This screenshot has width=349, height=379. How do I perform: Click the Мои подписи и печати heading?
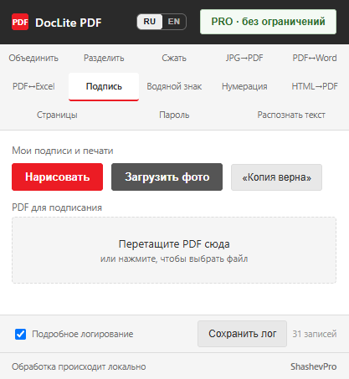coord(63,151)
